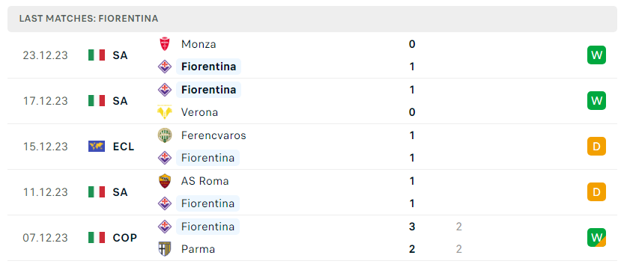Click Fiorentina crest in the Monza match

[x=164, y=67]
